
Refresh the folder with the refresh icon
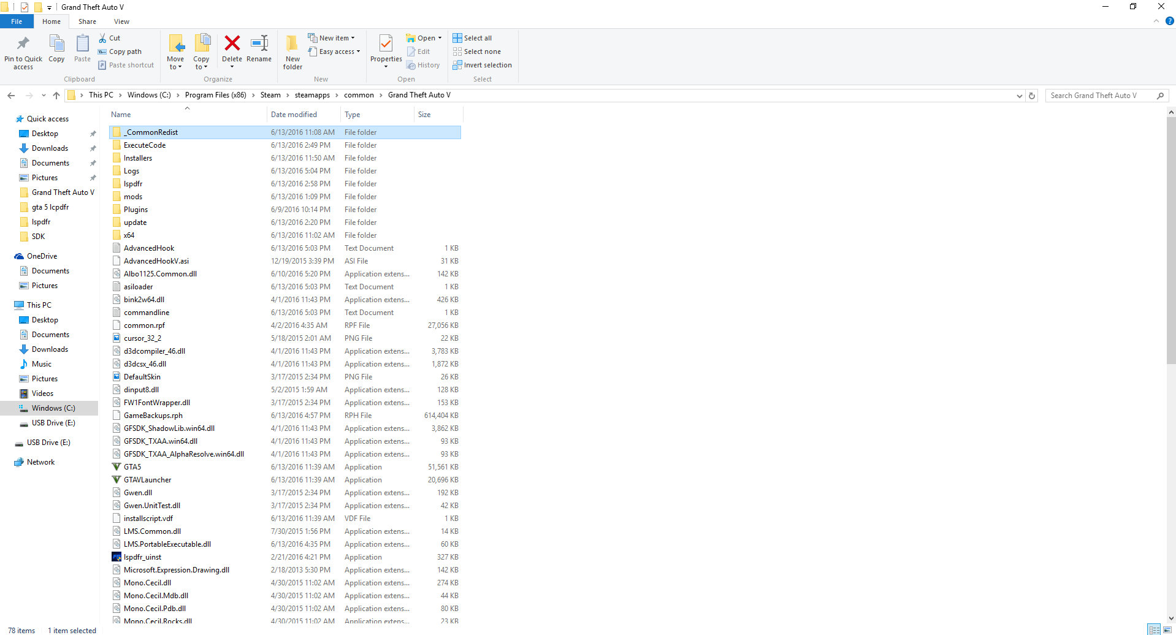pos(1032,96)
